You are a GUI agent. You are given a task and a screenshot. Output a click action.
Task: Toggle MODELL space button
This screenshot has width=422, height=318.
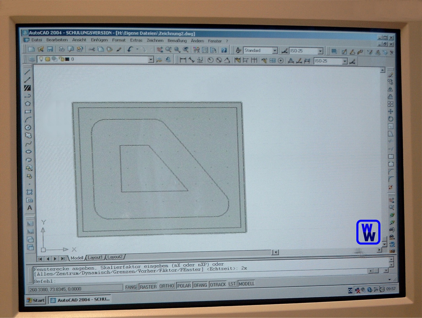247,284
